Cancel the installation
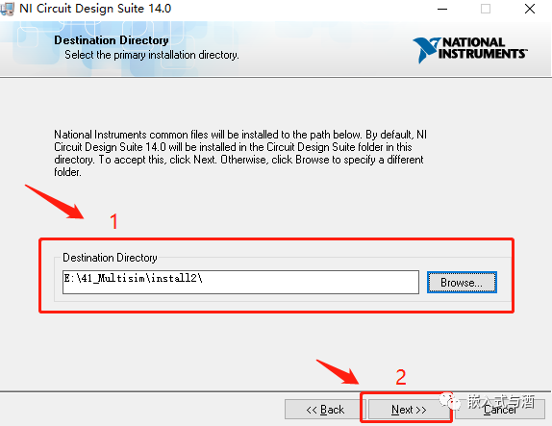552x426 pixels. (500, 410)
